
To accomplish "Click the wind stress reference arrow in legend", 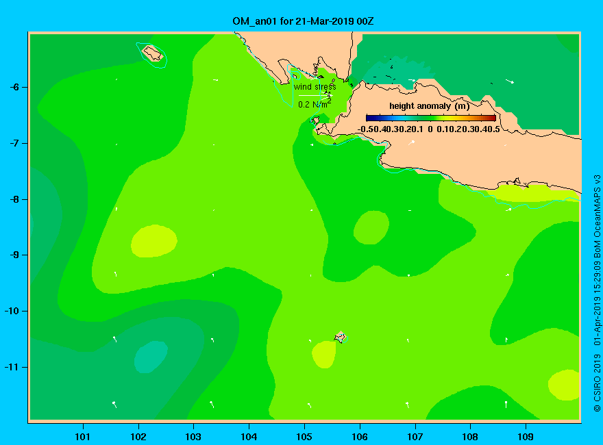I will [315, 95].
